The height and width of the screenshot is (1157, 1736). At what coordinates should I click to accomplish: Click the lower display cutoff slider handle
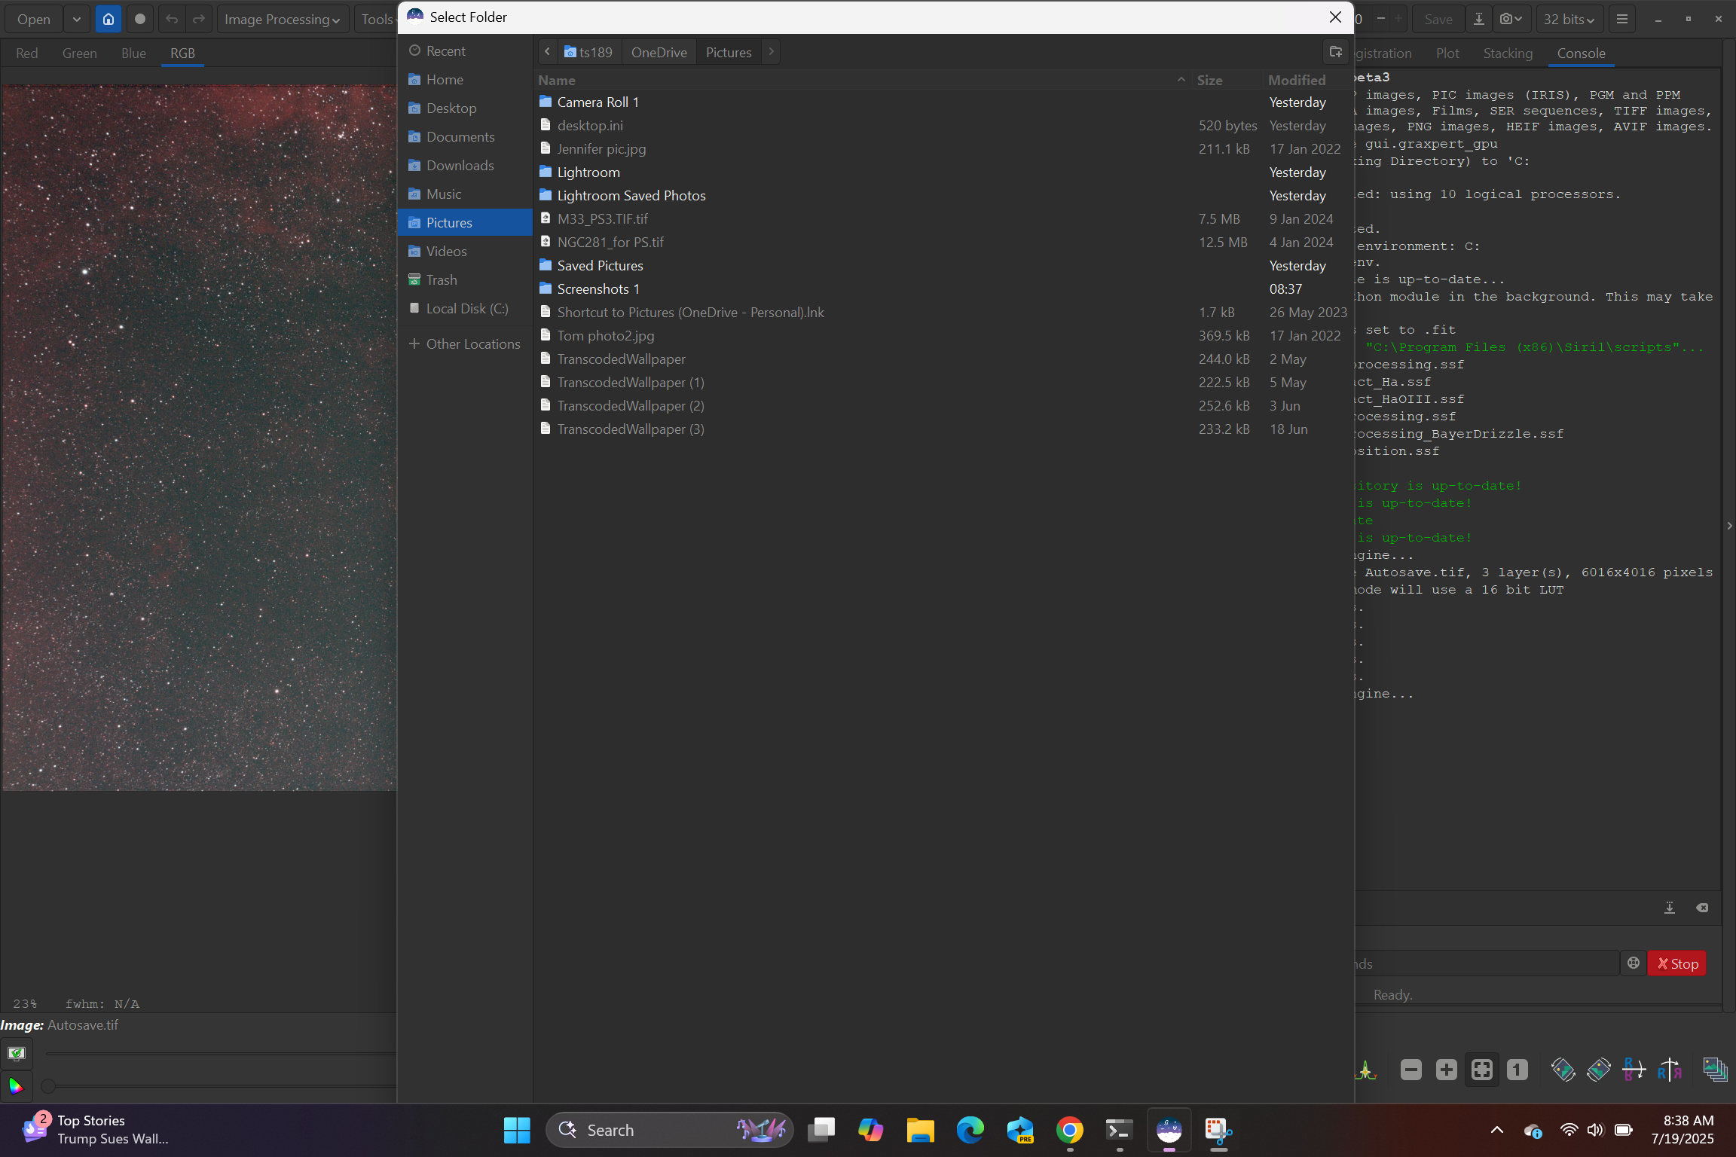tap(48, 1086)
